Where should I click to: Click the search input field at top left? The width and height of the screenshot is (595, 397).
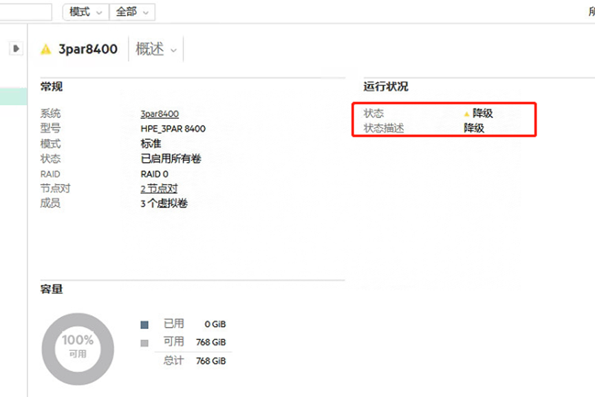tap(25, 12)
